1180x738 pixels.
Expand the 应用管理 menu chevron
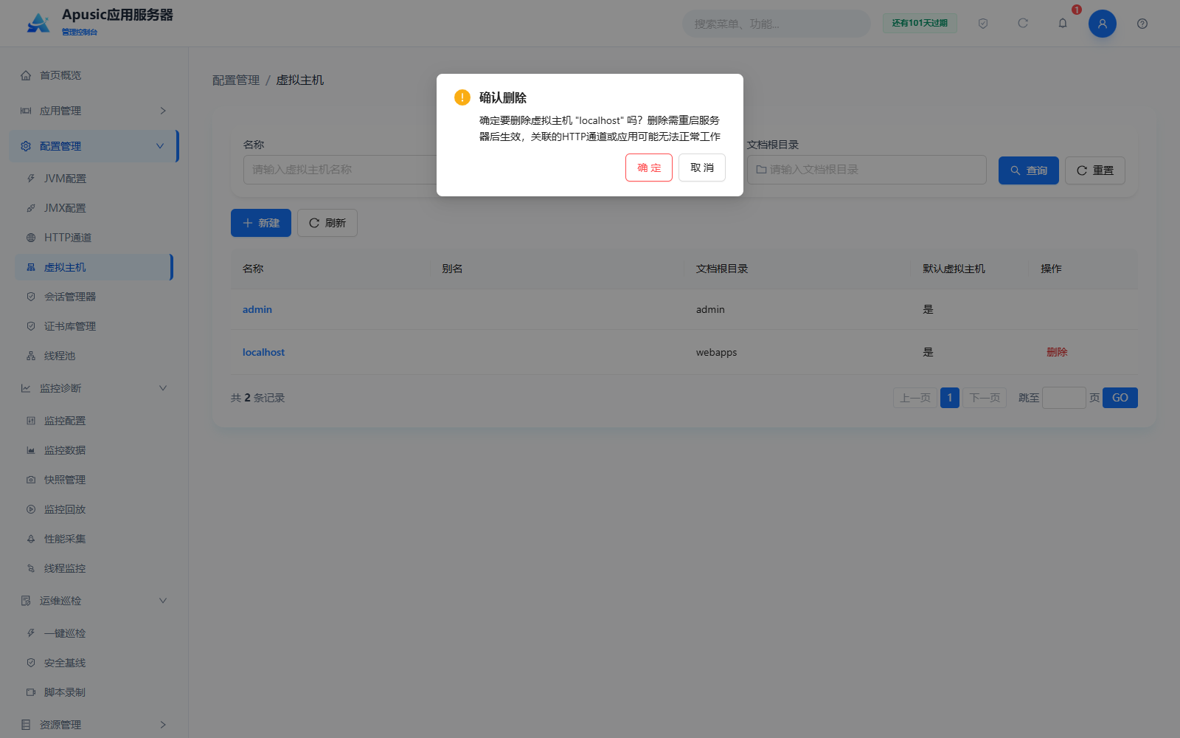pyautogui.click(x=163, y=111)
